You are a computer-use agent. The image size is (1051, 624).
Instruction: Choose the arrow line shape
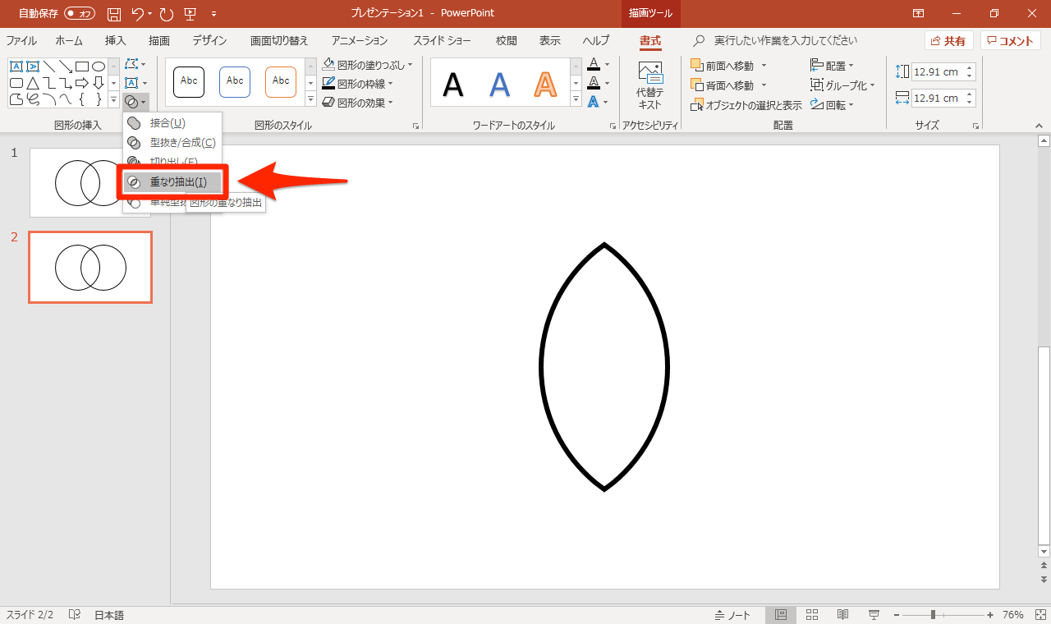pyautogui.click(x=66, y=67)
